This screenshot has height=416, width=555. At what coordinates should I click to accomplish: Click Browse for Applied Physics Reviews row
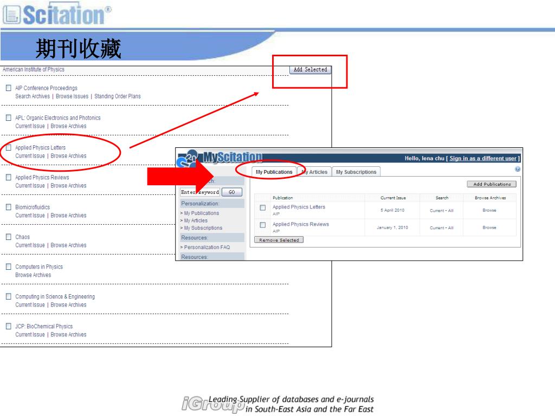pos(489,227)
